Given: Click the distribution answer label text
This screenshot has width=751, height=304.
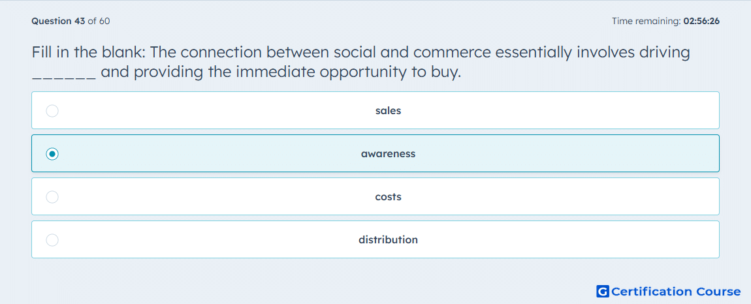Looking at the screenshot, I should [388, 240].
